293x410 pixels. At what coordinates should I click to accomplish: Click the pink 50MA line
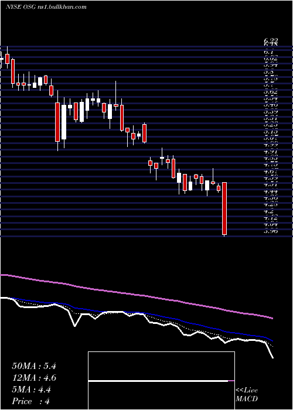pyautogui.click(x=136, y=295)
